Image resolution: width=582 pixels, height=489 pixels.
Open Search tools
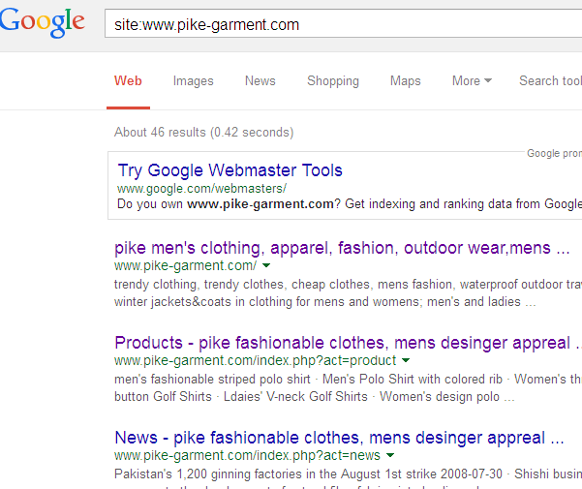(550, 80)
